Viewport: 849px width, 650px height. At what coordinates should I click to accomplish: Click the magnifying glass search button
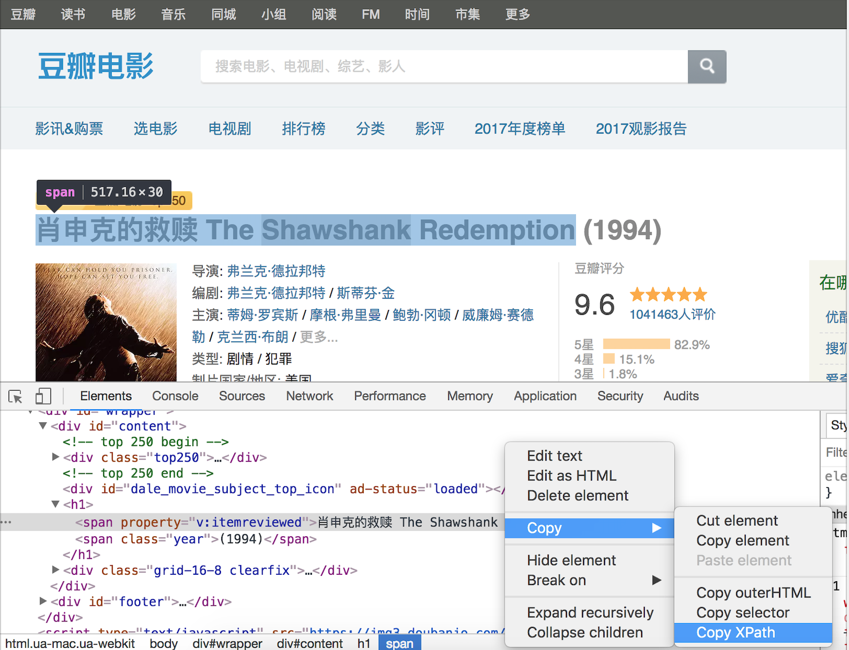pyautogui.click(x=707, y=67)
